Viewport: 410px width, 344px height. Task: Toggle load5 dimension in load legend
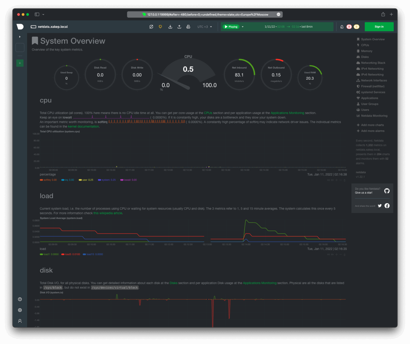71,254
